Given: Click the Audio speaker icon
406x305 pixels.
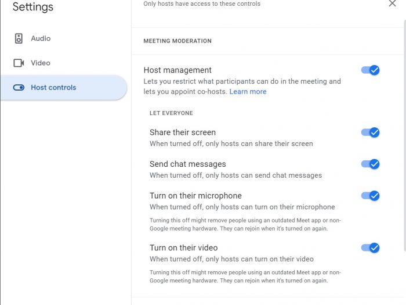Looking at the screenshot, I should coord(19,38).
